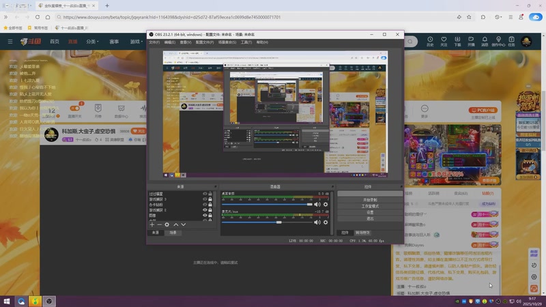The height and width of the screenshot is (307, 546).
Task: Pop out the OBS sources dock
Action: coord(216,187)
